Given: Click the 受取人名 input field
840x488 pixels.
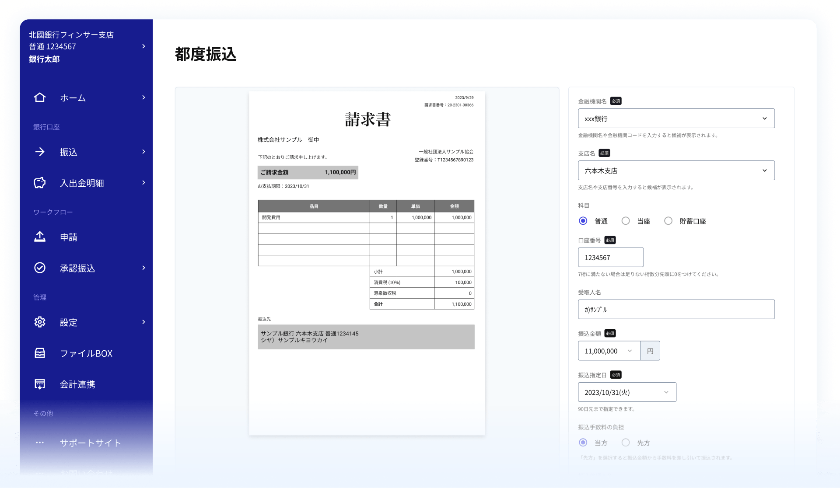Looking at the screenshot, I should click(676, 309).
